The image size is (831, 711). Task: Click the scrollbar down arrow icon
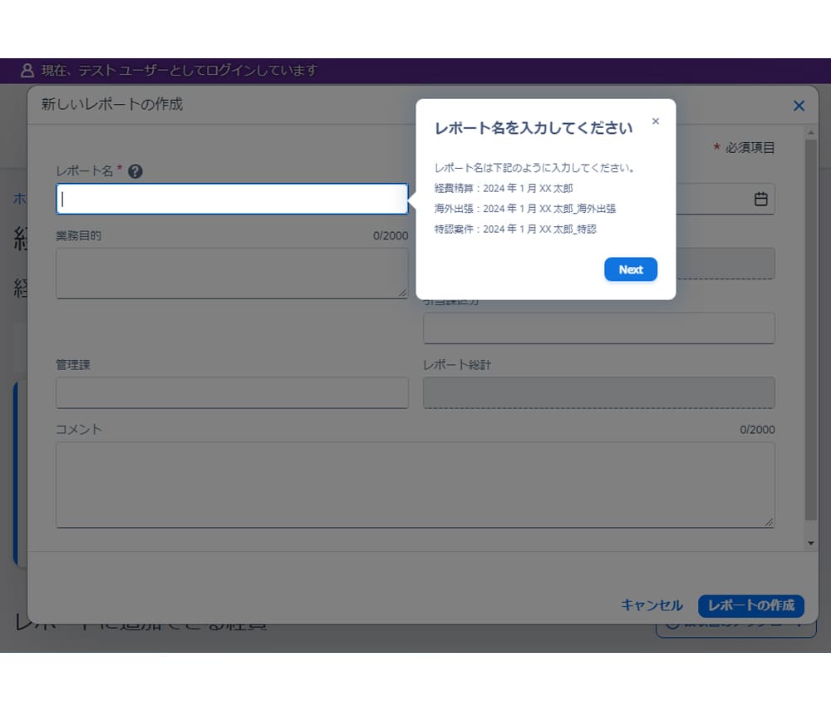point(811,542)
